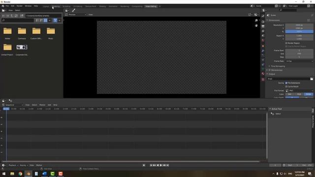Image resolution: width=315 pixels, height=177 pixels.
Task: Expand filter settings dropdown arrow
Action: pyautogui.click(x=59, y=20)
